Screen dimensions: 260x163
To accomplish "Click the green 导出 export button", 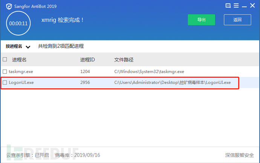I will pyautogui.click(x=201, y=20).
